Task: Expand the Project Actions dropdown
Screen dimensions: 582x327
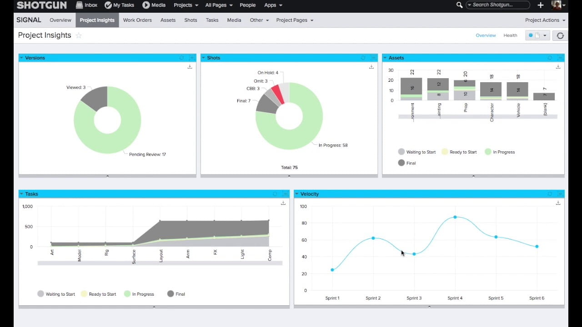Action: click(545, 20)
